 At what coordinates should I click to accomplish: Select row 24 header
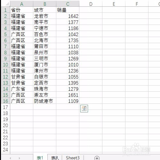point(5,149)
